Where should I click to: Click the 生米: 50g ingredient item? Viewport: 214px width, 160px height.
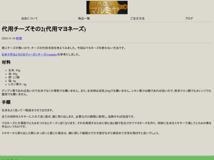point(14,70)
